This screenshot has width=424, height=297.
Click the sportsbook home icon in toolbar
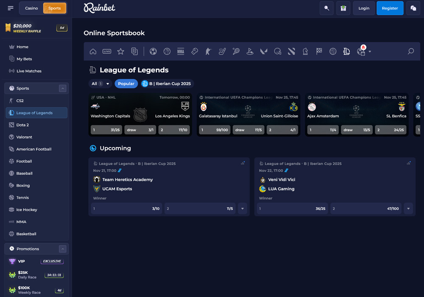point(93,51)
